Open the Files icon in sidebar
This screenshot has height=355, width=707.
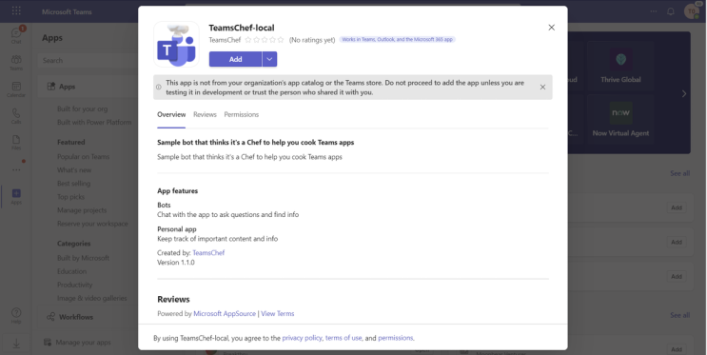16,142
